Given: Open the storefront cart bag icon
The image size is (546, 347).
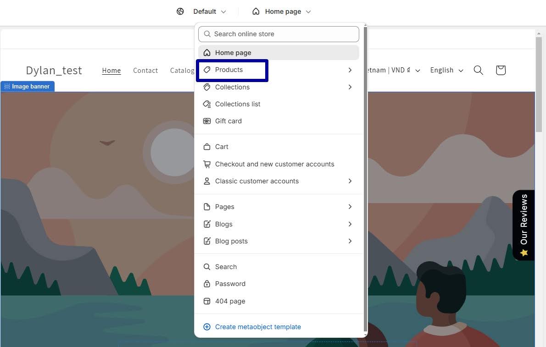Looking at the screenshot, I should (x=501, y=70).
